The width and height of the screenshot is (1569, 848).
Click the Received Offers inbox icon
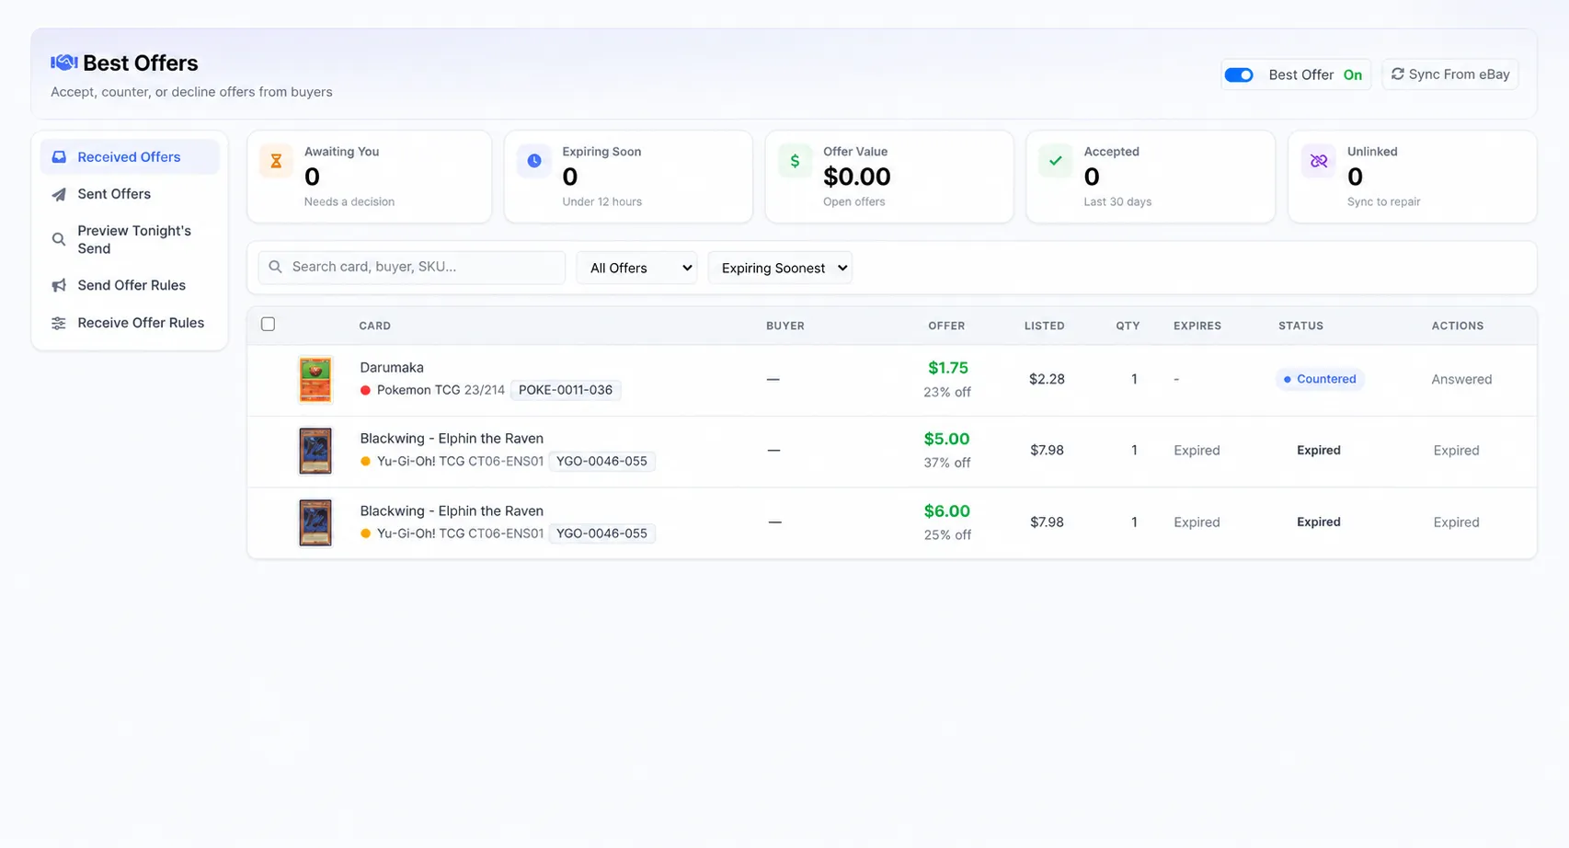(x=59, y=157)
